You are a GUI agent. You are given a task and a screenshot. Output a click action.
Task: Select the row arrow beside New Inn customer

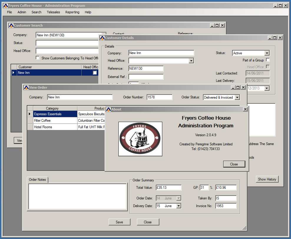tap(14, 73)
